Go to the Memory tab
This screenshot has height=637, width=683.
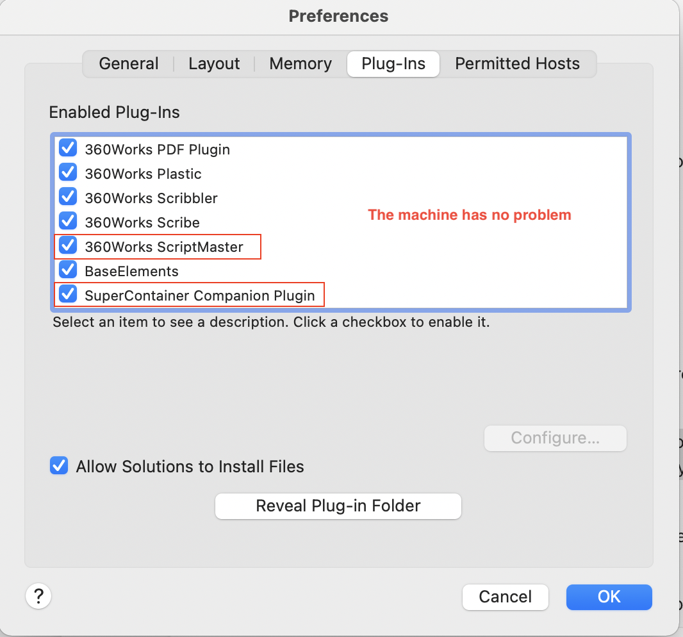(300, 64)
